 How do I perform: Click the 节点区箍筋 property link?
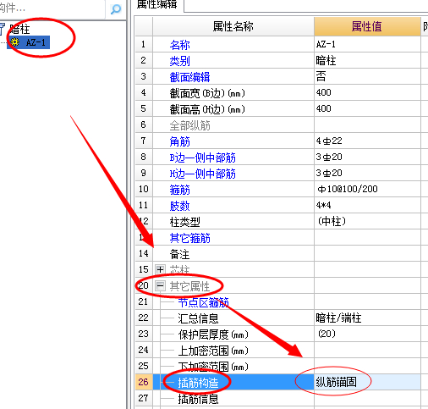pos(203,302)
